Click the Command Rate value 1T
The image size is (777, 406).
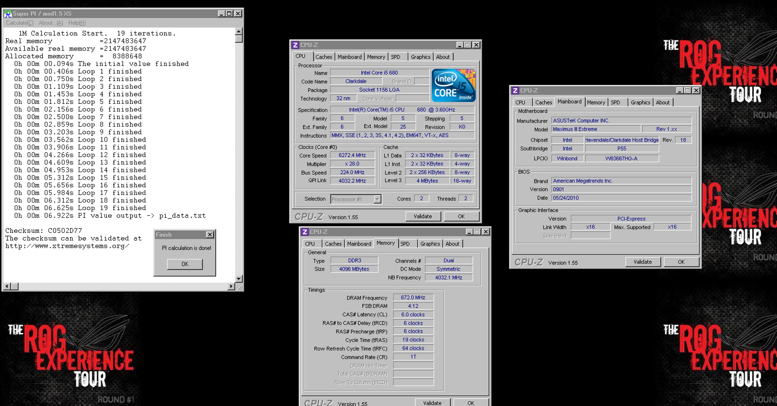click(x=413, y=357)
